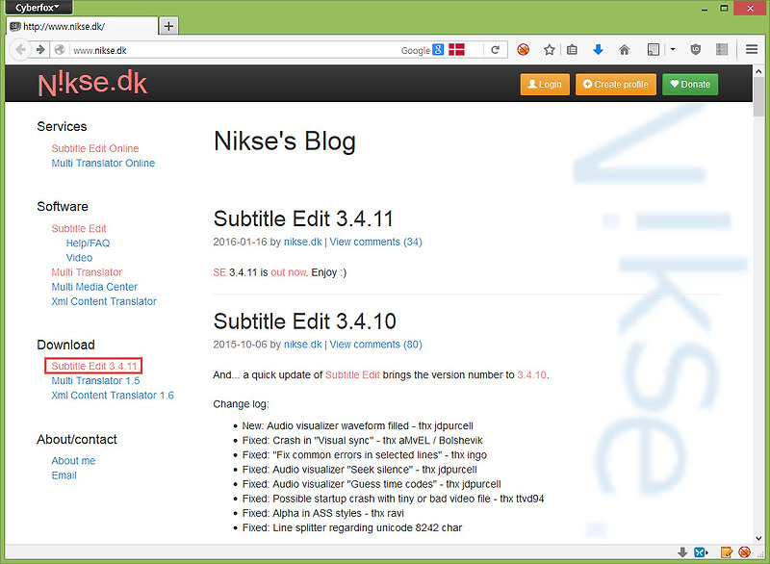The width and height of the screenshot is (770, 564).
Task: Click the orange notepad icon in status bar
Action: (x=727, y=552)
